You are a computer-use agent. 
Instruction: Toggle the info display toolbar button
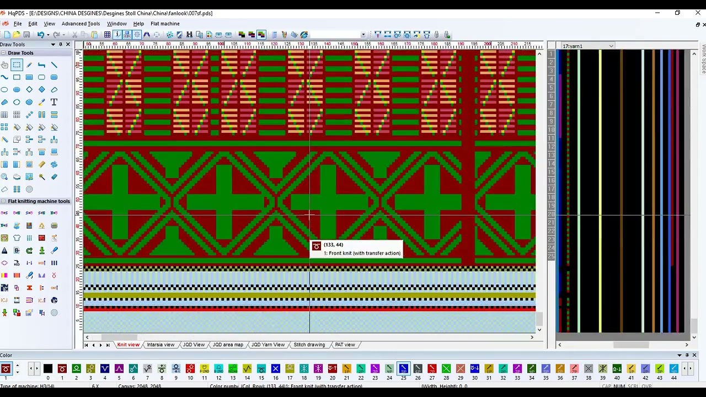[117, 35]
